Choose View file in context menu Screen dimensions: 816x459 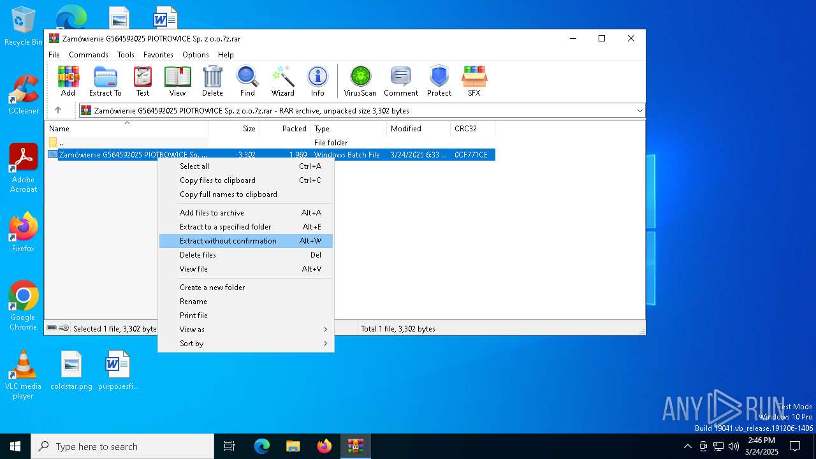tap(246, 269)
